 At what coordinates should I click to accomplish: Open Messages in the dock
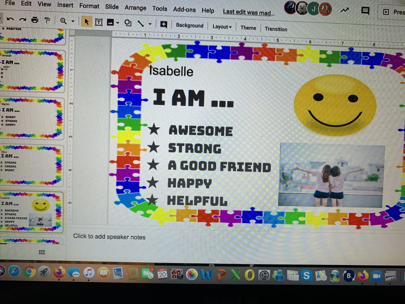[x=74, y=273]
